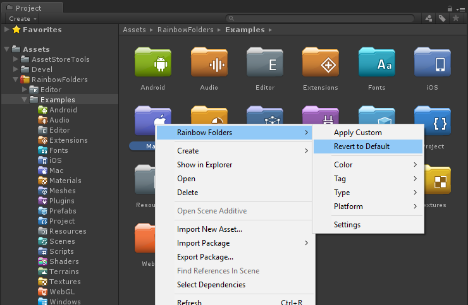Viewport: 468px width, 305px height.
Task: Choose Export Package...
Action: [234, 257]
